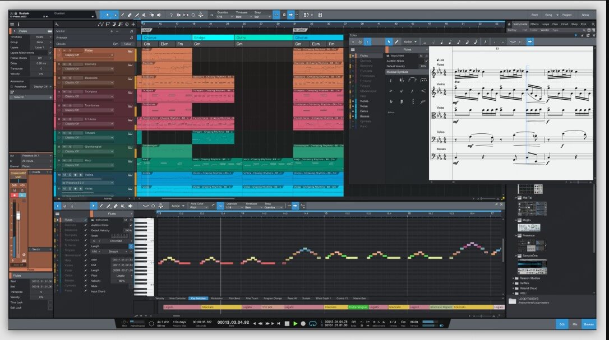The width and height of the screenshot is (609, 340).
Task: Choose the accent '>' musical symbol
Action: (x=391, y=91)
